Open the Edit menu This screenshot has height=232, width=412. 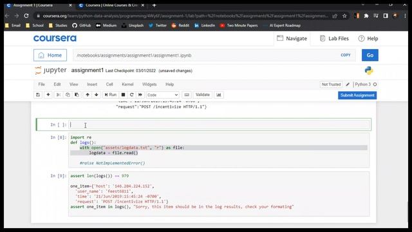click(x=57, y=84)
